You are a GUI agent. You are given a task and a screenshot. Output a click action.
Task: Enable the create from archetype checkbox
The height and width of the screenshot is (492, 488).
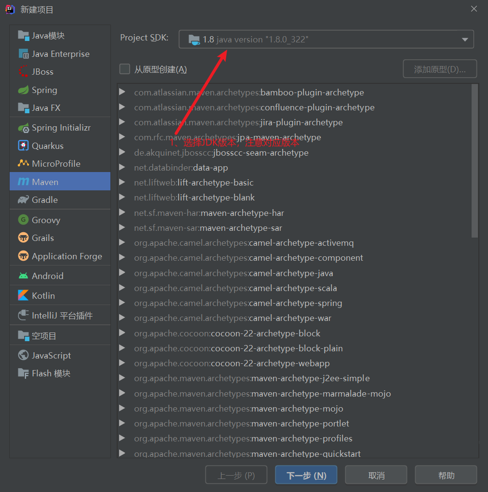coord(125,69)
